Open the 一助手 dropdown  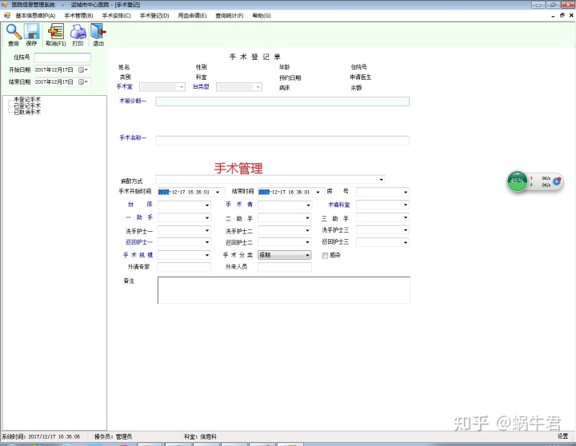(x=207, y=217)
